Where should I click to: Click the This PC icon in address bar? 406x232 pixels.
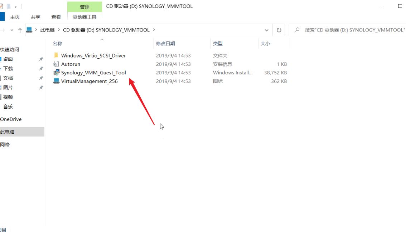pyautogui.click(x=29, y=30)
